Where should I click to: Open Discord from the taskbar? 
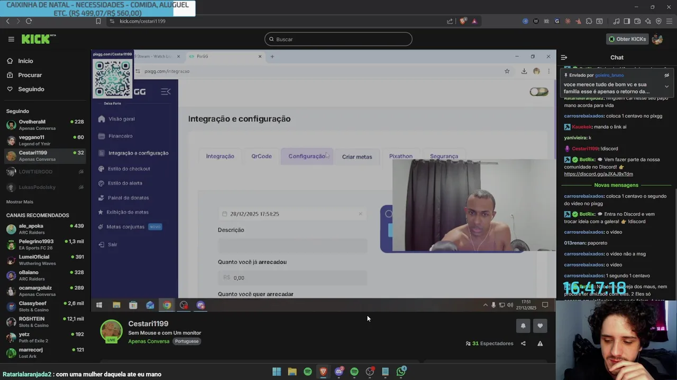click(339, 372)
